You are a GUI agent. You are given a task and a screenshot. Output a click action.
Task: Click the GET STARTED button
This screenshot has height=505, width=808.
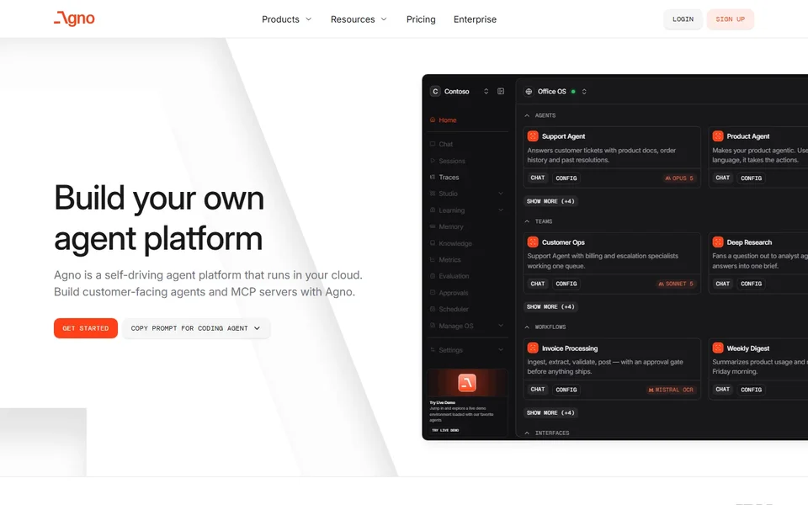click(86, 328)
